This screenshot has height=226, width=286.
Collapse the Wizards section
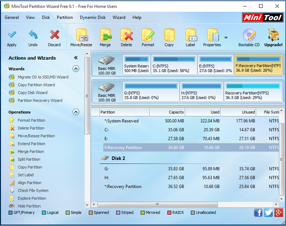pyautogui.click(x=76, y=69)
